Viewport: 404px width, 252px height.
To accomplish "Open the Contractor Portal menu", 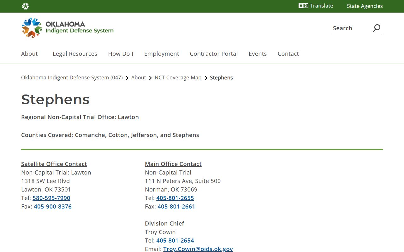I will click(214, 54).
